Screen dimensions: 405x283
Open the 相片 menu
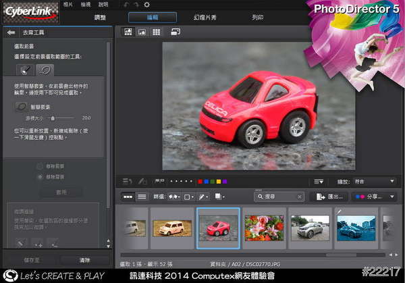[x=68, y=5]
